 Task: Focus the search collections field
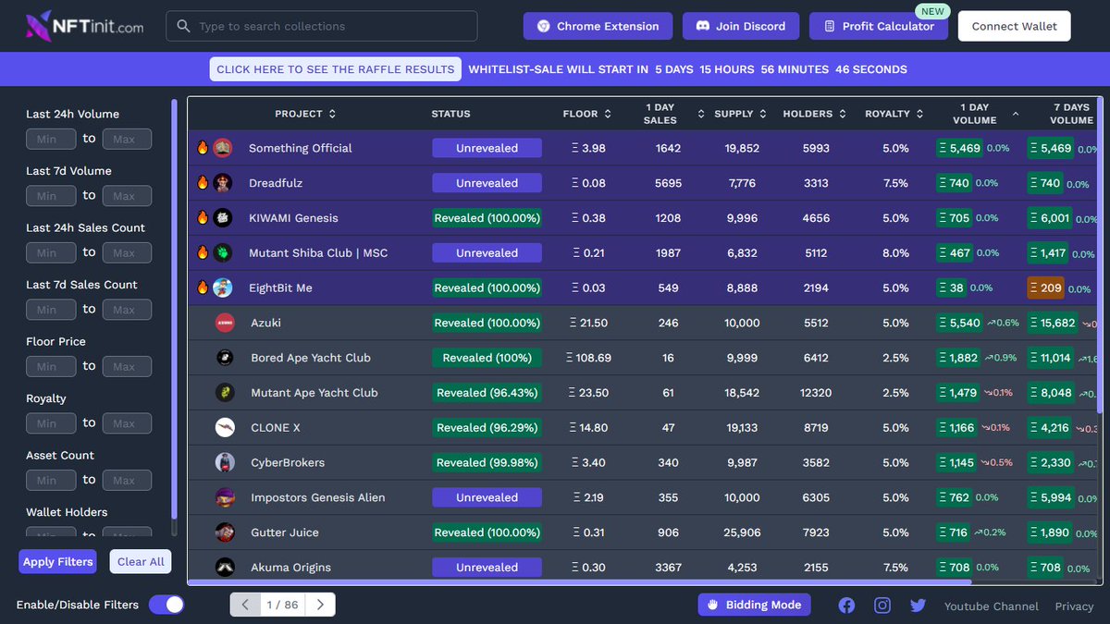[322, 26]
